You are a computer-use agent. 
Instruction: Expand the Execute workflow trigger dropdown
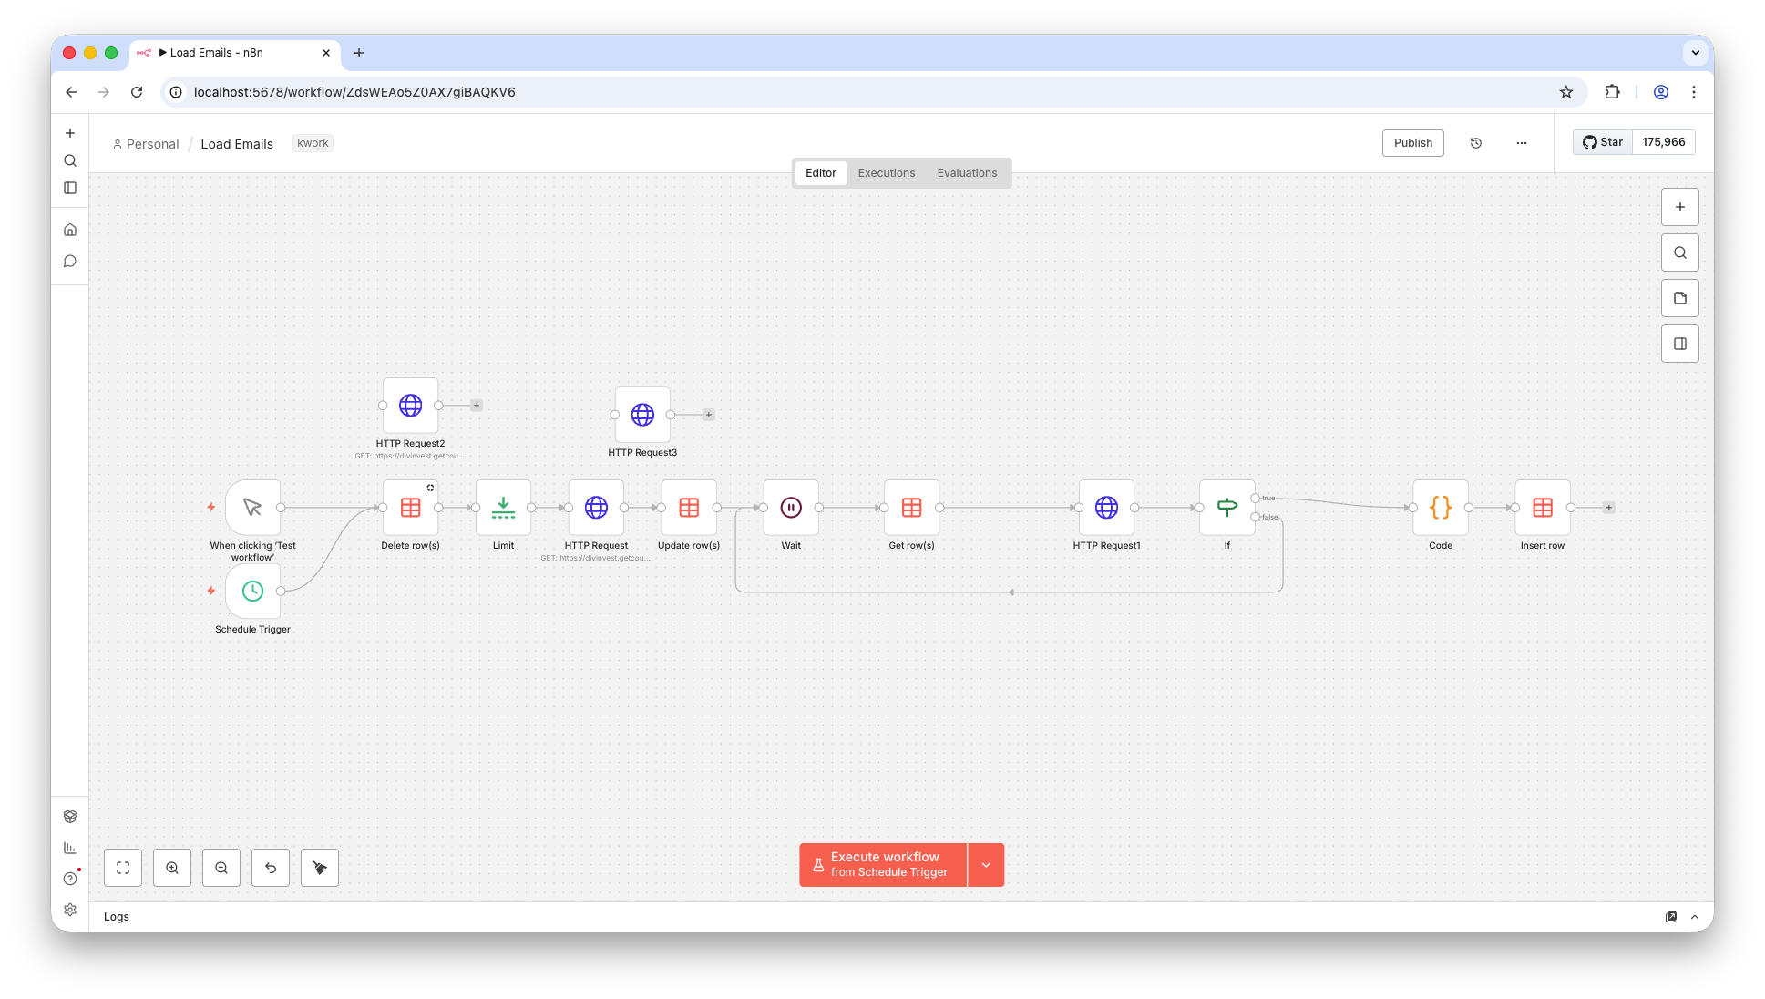coord(986,865)
